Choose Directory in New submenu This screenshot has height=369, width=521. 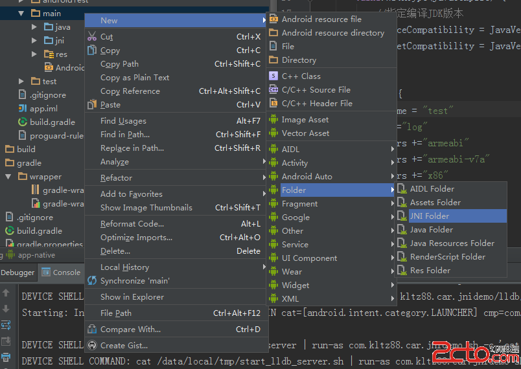tap(332, 60)
